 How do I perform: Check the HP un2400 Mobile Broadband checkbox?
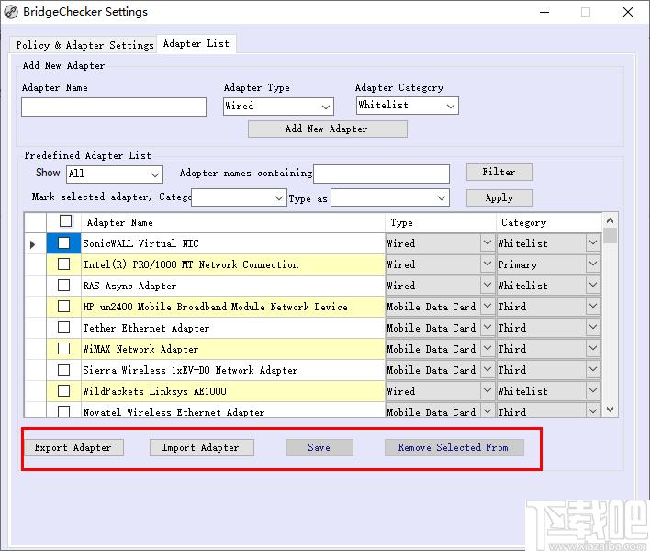point(64,307)
